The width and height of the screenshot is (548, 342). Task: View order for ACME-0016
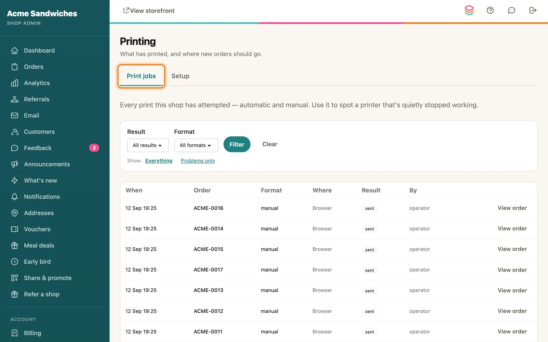(x=512, y=208)
